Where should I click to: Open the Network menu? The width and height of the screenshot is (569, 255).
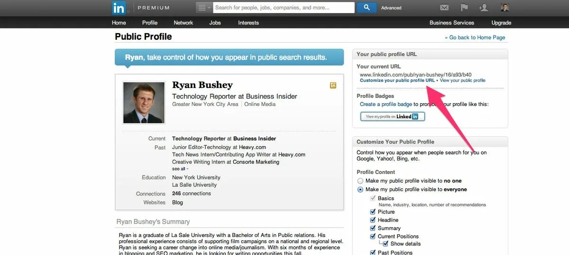click(x=184, y=23)
